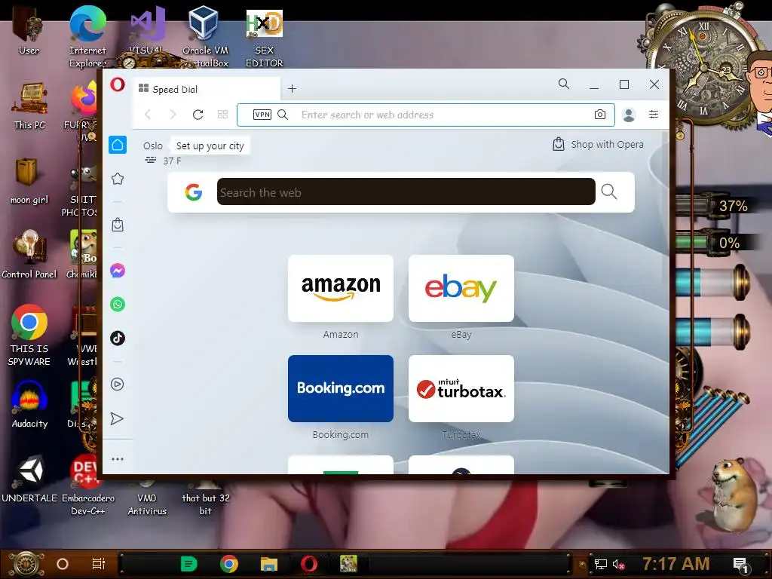The width and height of the screenshot is (772, 579).
Task: Select the This PC desktop icon
Action: tap(29, 106)
